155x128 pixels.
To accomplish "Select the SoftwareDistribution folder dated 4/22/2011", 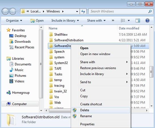I will coord(69,40).
